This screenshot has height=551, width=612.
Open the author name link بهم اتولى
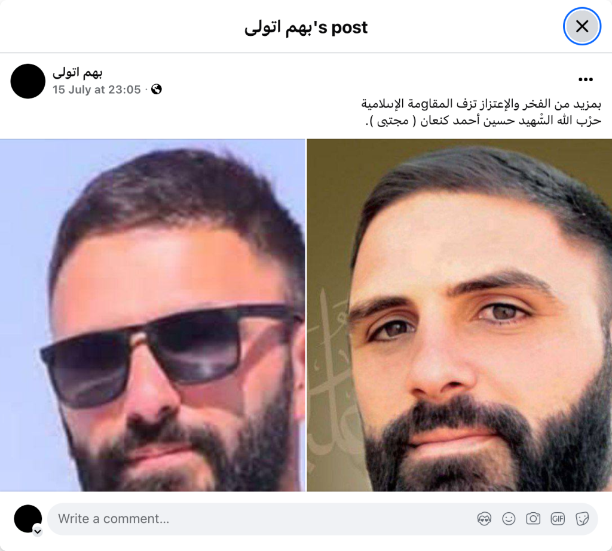77,72
